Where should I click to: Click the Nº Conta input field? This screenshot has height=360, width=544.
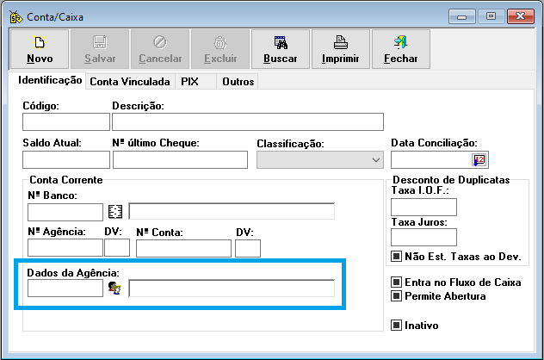pos(183,249)
